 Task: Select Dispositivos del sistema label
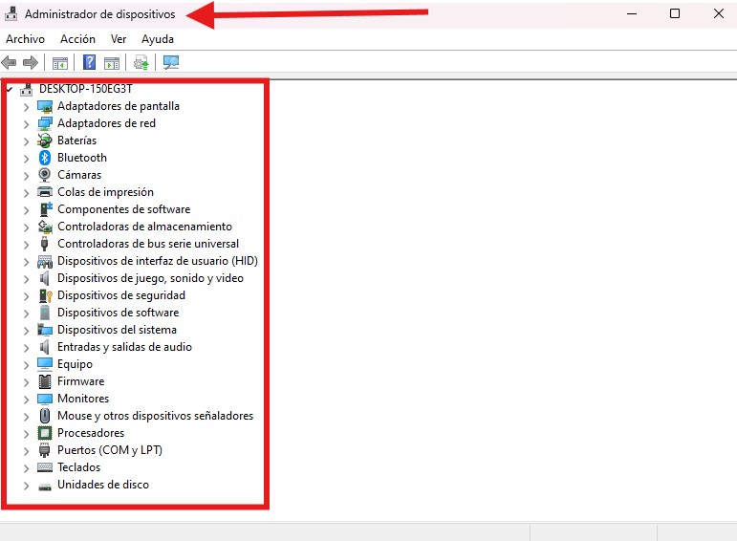(x=117, y=330)
